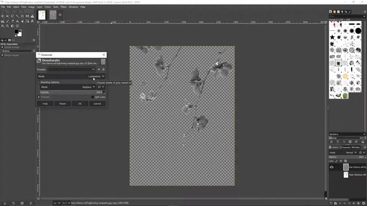This screenshot has width=367, height=206.
Task: Lock position and size icon
Action: [341, 161]
